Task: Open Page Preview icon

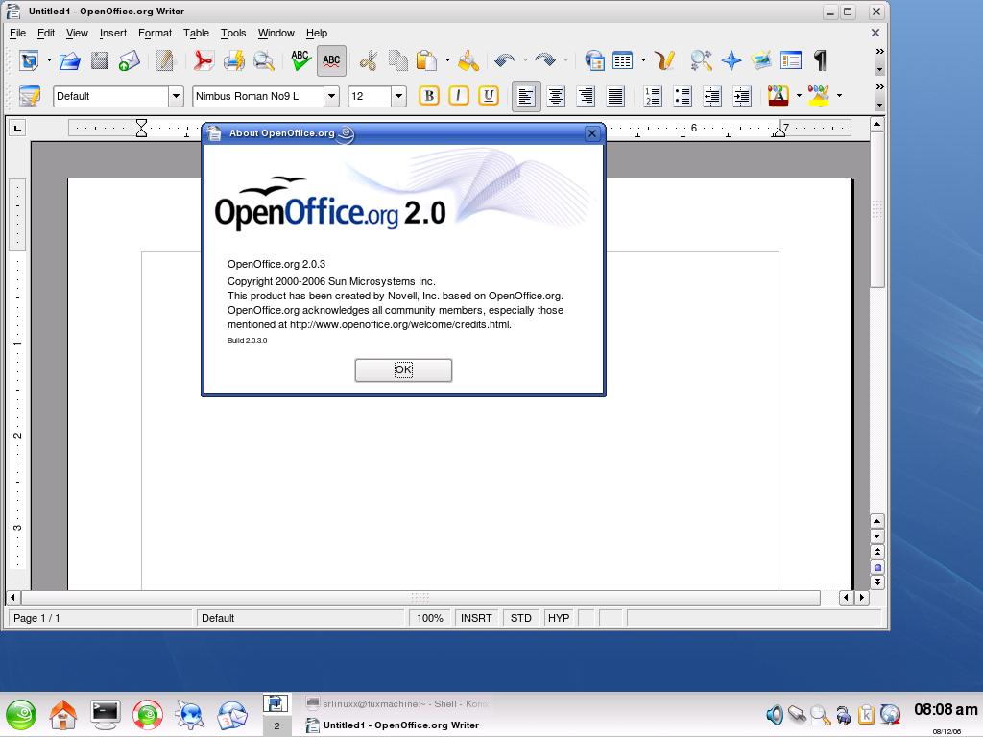Action: [264, 60]
